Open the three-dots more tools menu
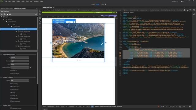The image size is (196, 110). tap(40, 28)
